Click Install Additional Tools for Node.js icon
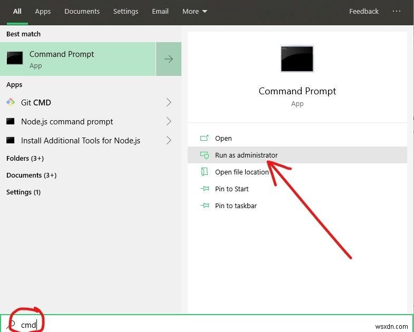 [11, 140]
